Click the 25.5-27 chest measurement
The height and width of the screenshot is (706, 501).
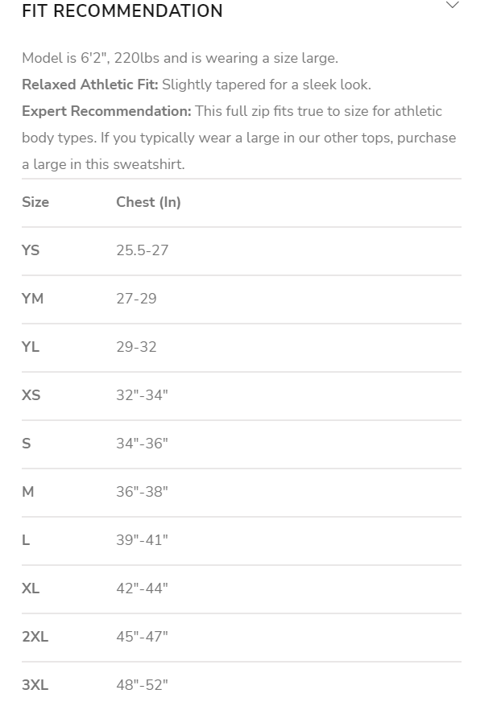point(142,250)
